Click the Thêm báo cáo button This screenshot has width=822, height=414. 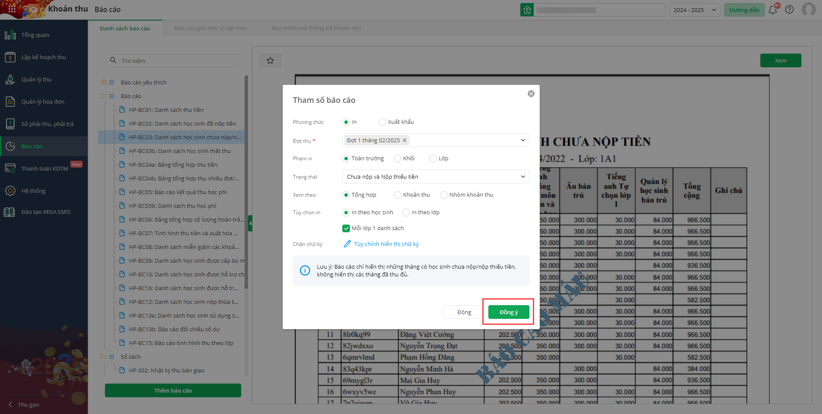[x=173, y=390]
